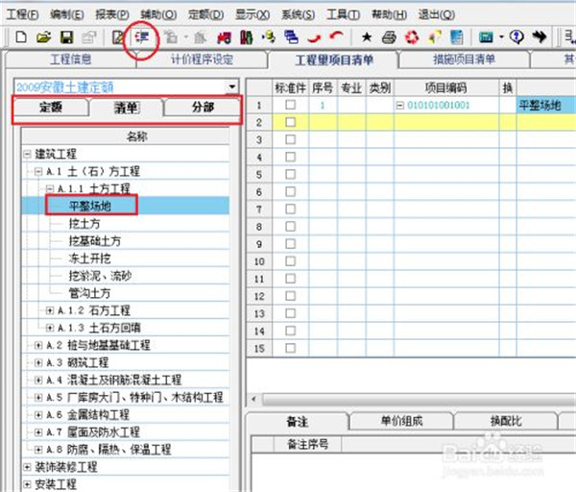
Task: Switch to the 措施项目清单 tab
Action: pos(464,60)
